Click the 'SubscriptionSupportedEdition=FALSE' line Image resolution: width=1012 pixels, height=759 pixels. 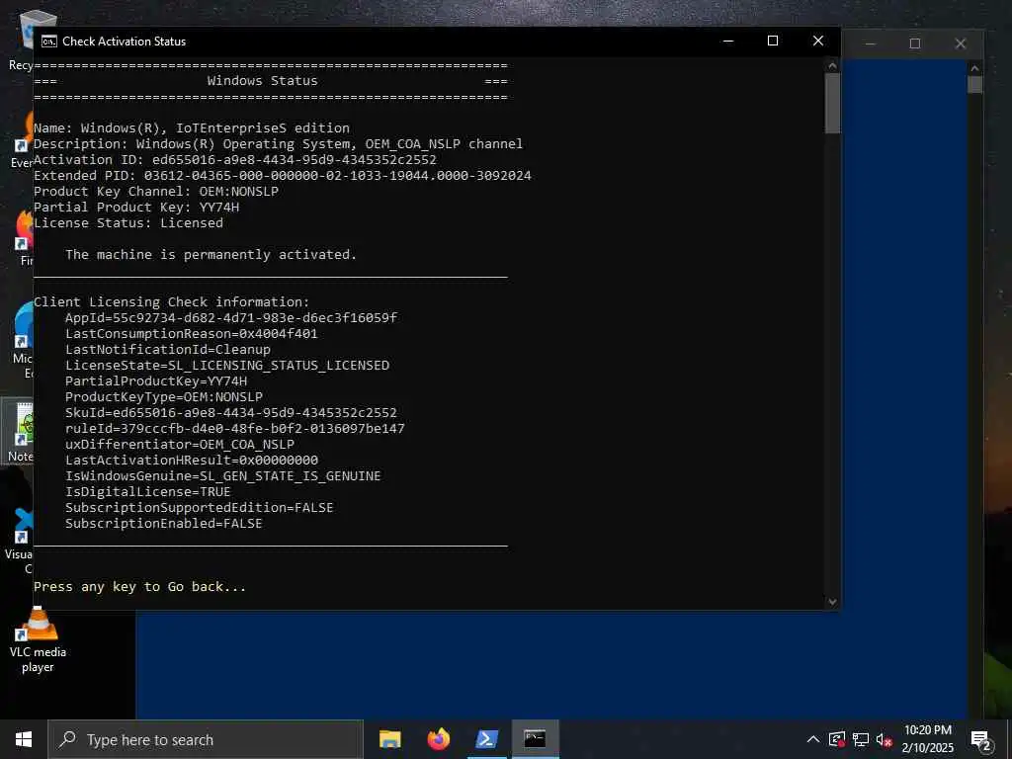(x=200, y=507)
